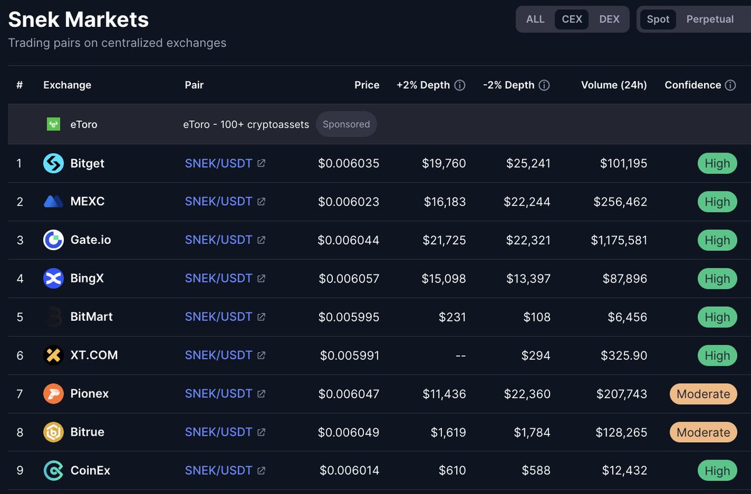Click the Gate.io exchange name
This screenshot has height=494, width=751.
(91, 240)
